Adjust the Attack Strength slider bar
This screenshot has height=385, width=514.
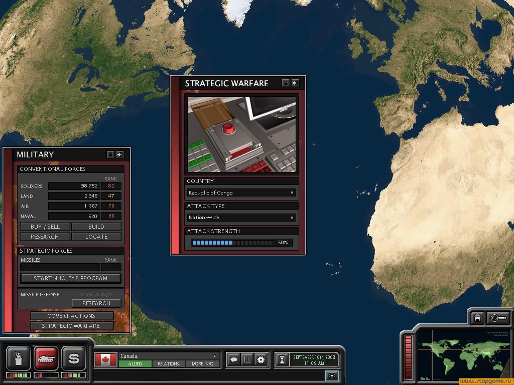click(232, 243)
